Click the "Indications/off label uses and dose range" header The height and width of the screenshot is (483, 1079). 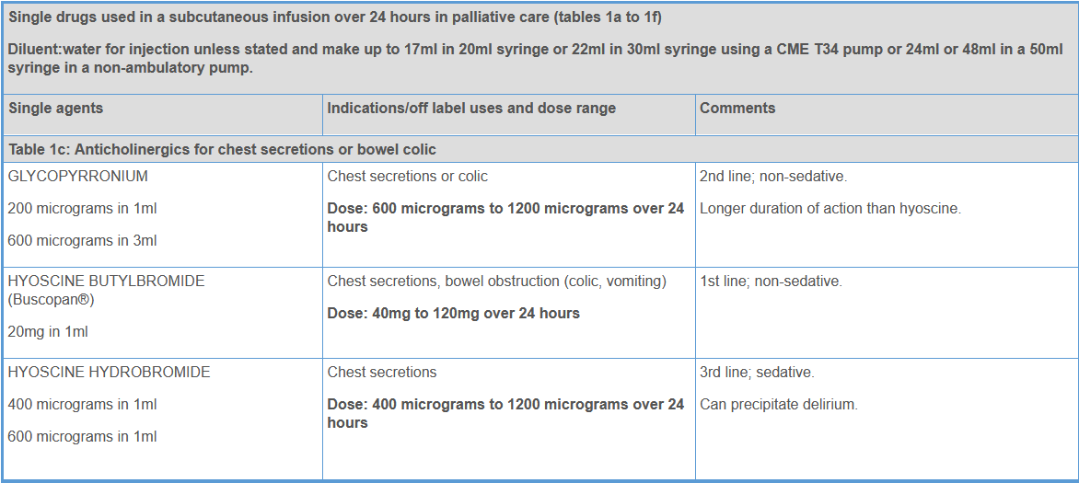pyautogui.click(x=471, y=109)
